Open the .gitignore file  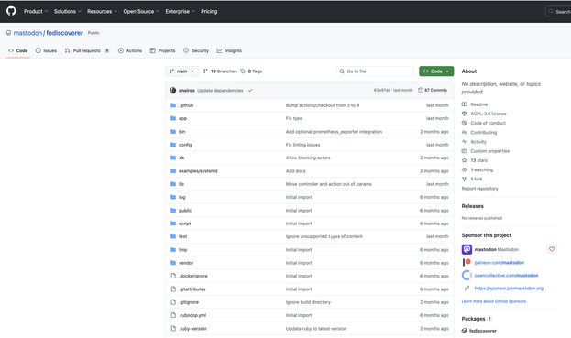[x=189, y=302]
